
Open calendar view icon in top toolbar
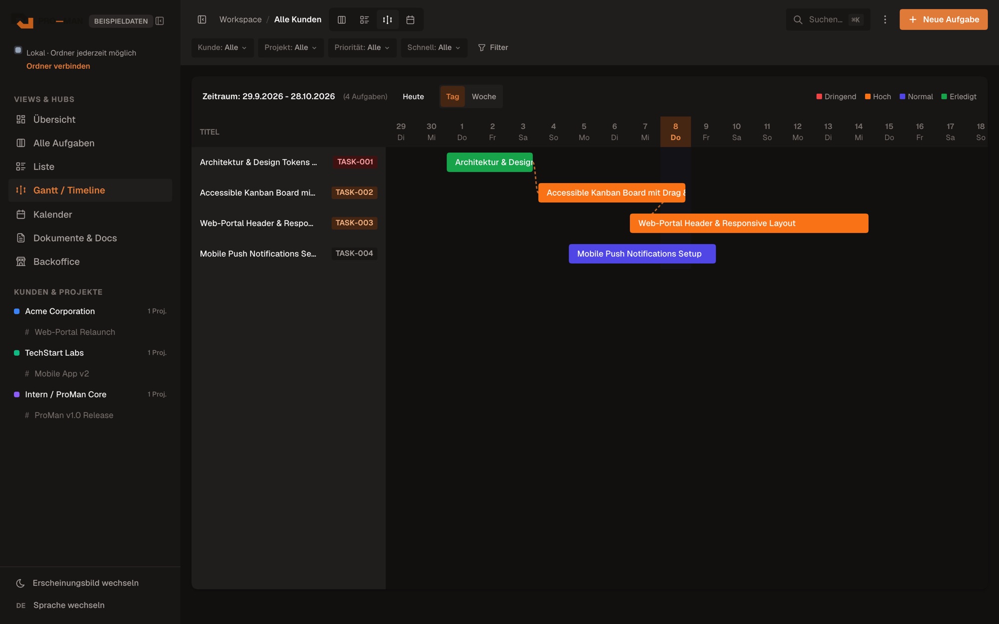(x=411, y=20)
